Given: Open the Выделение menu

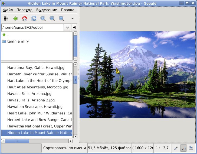Looking at the screenshot, I should pyautogui.click(x=47, y=10).
